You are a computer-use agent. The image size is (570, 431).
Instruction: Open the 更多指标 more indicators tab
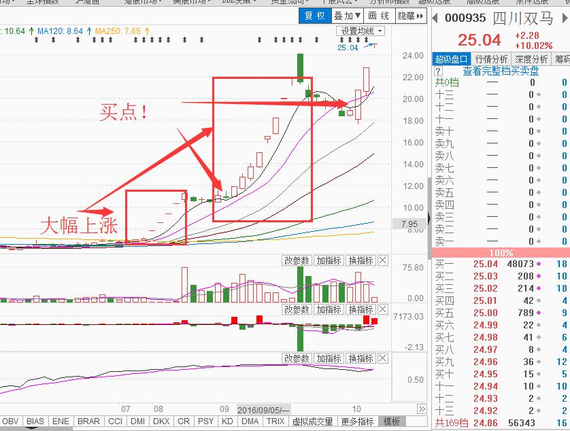click(x=357, y=421)
